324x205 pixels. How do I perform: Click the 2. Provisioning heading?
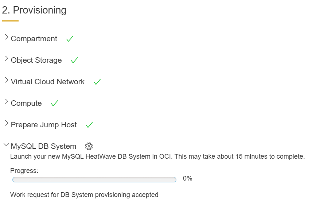[34, 10]
